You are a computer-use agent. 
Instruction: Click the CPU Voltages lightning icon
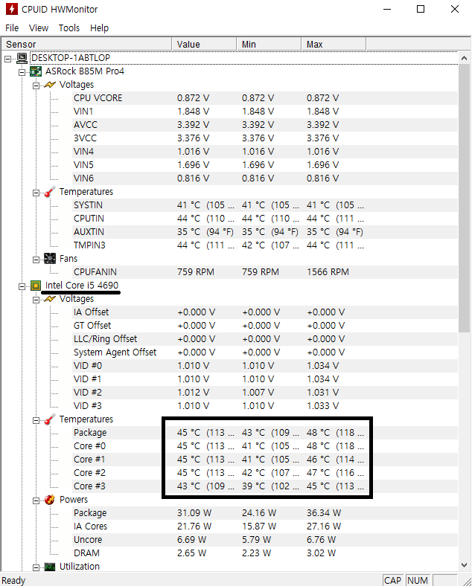click(x=50, y=299)
